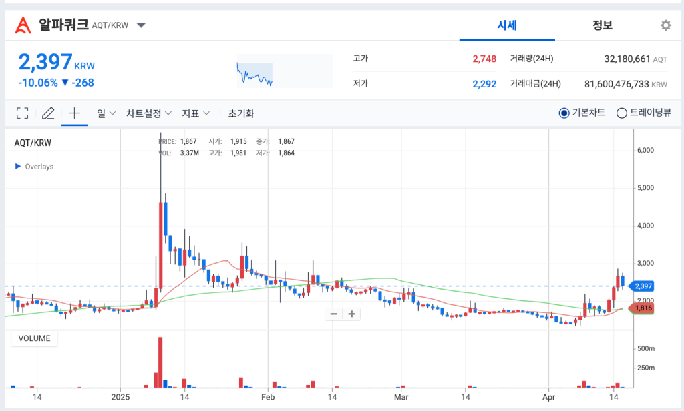
Task: Click the 2,397 KRW headline price
Action: [x=56, y=62]
